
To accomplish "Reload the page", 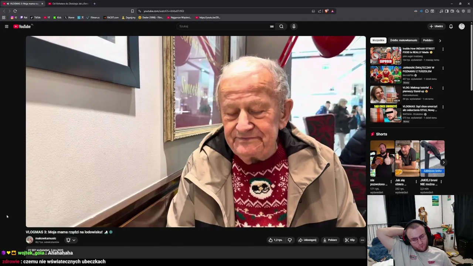I will (15, 11).
